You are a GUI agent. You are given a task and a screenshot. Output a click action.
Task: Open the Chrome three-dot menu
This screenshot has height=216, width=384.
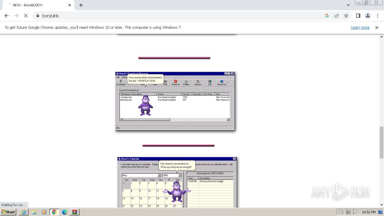pyautogui.click(x=377, y=16)
